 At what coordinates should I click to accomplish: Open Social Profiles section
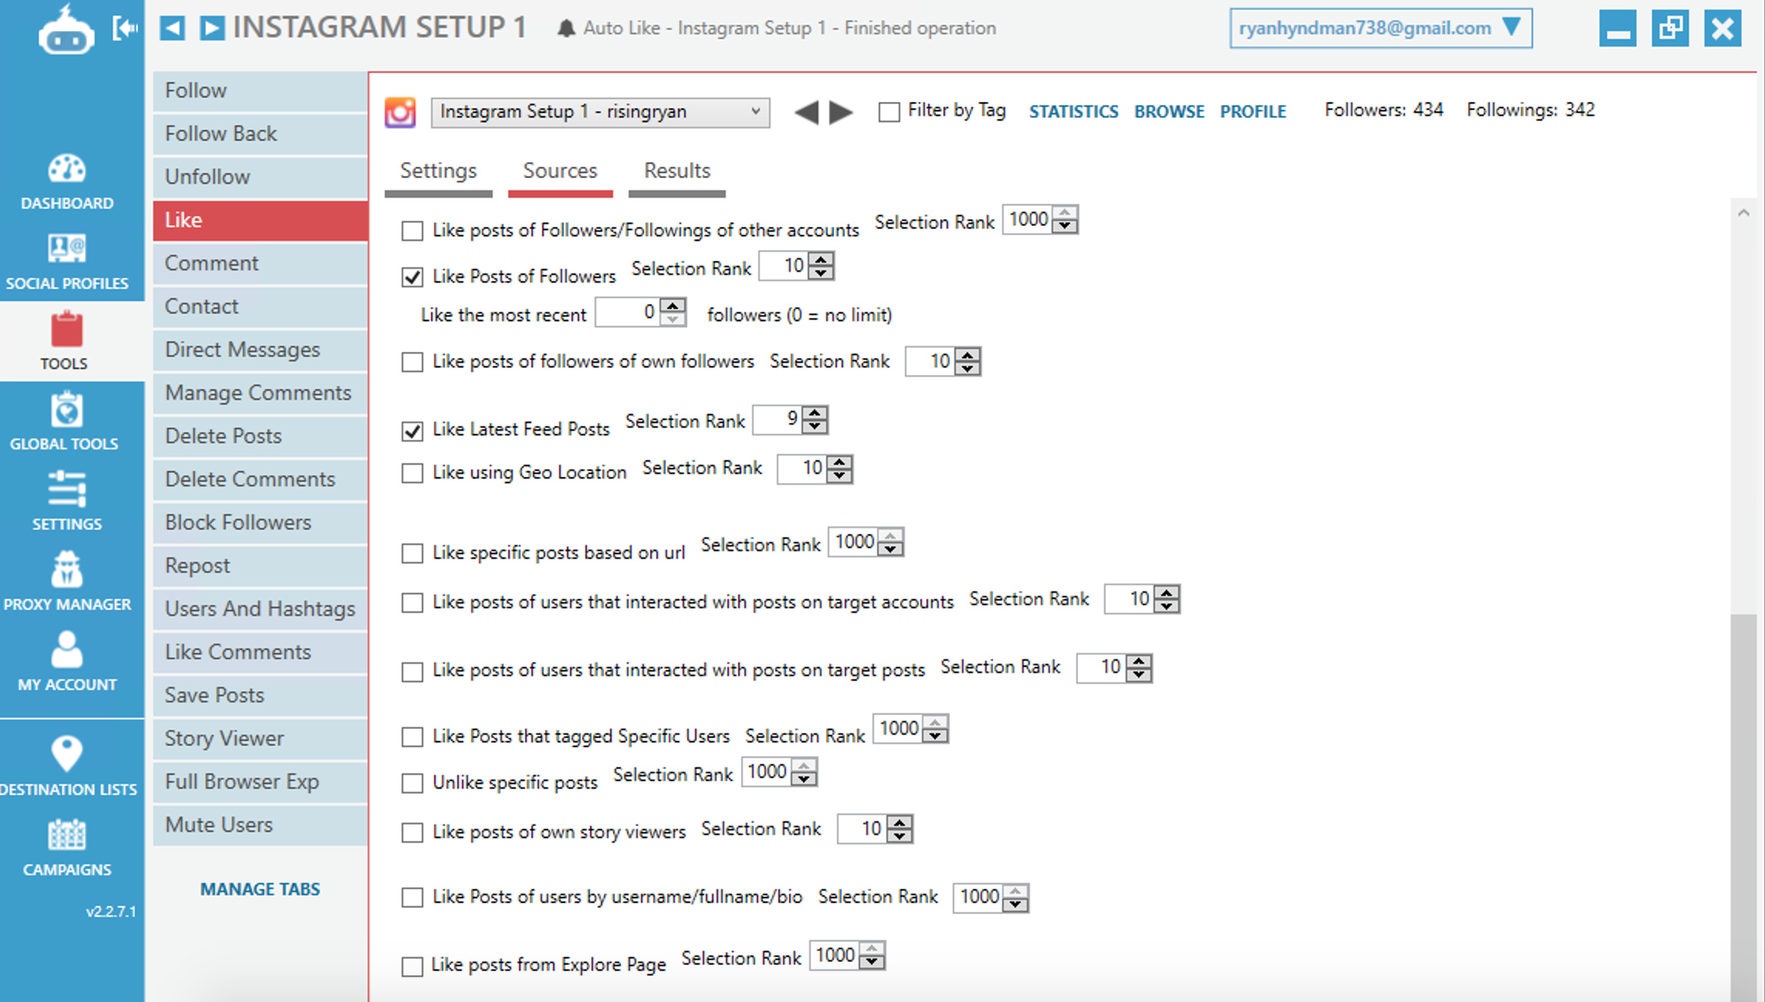click(67, 262)
